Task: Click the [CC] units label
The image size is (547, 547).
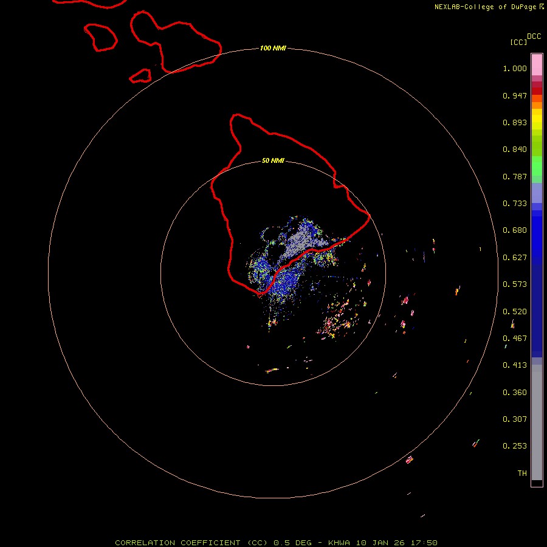Action: [518, 42]
